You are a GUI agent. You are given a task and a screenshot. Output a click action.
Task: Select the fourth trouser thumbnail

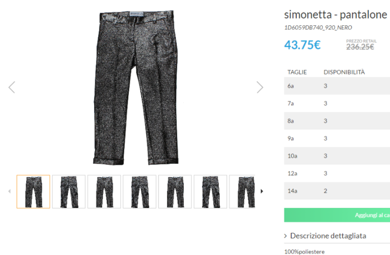pos(140,192)
